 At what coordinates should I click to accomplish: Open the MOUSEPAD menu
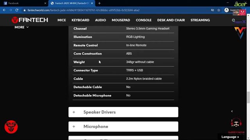tap(121, 20)
